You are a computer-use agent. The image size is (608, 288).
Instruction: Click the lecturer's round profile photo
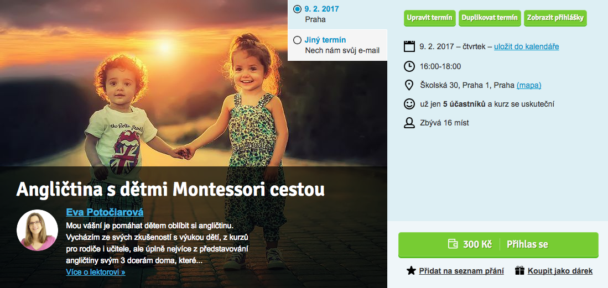click(37, 231)
